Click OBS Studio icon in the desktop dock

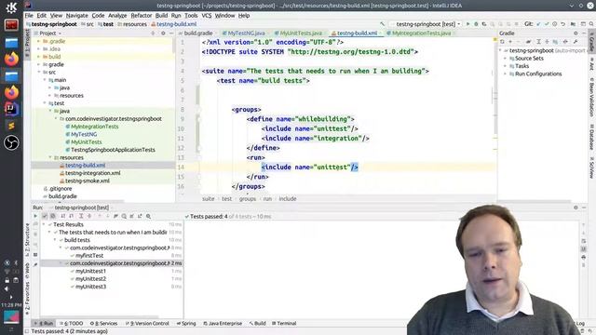[11, 142]
